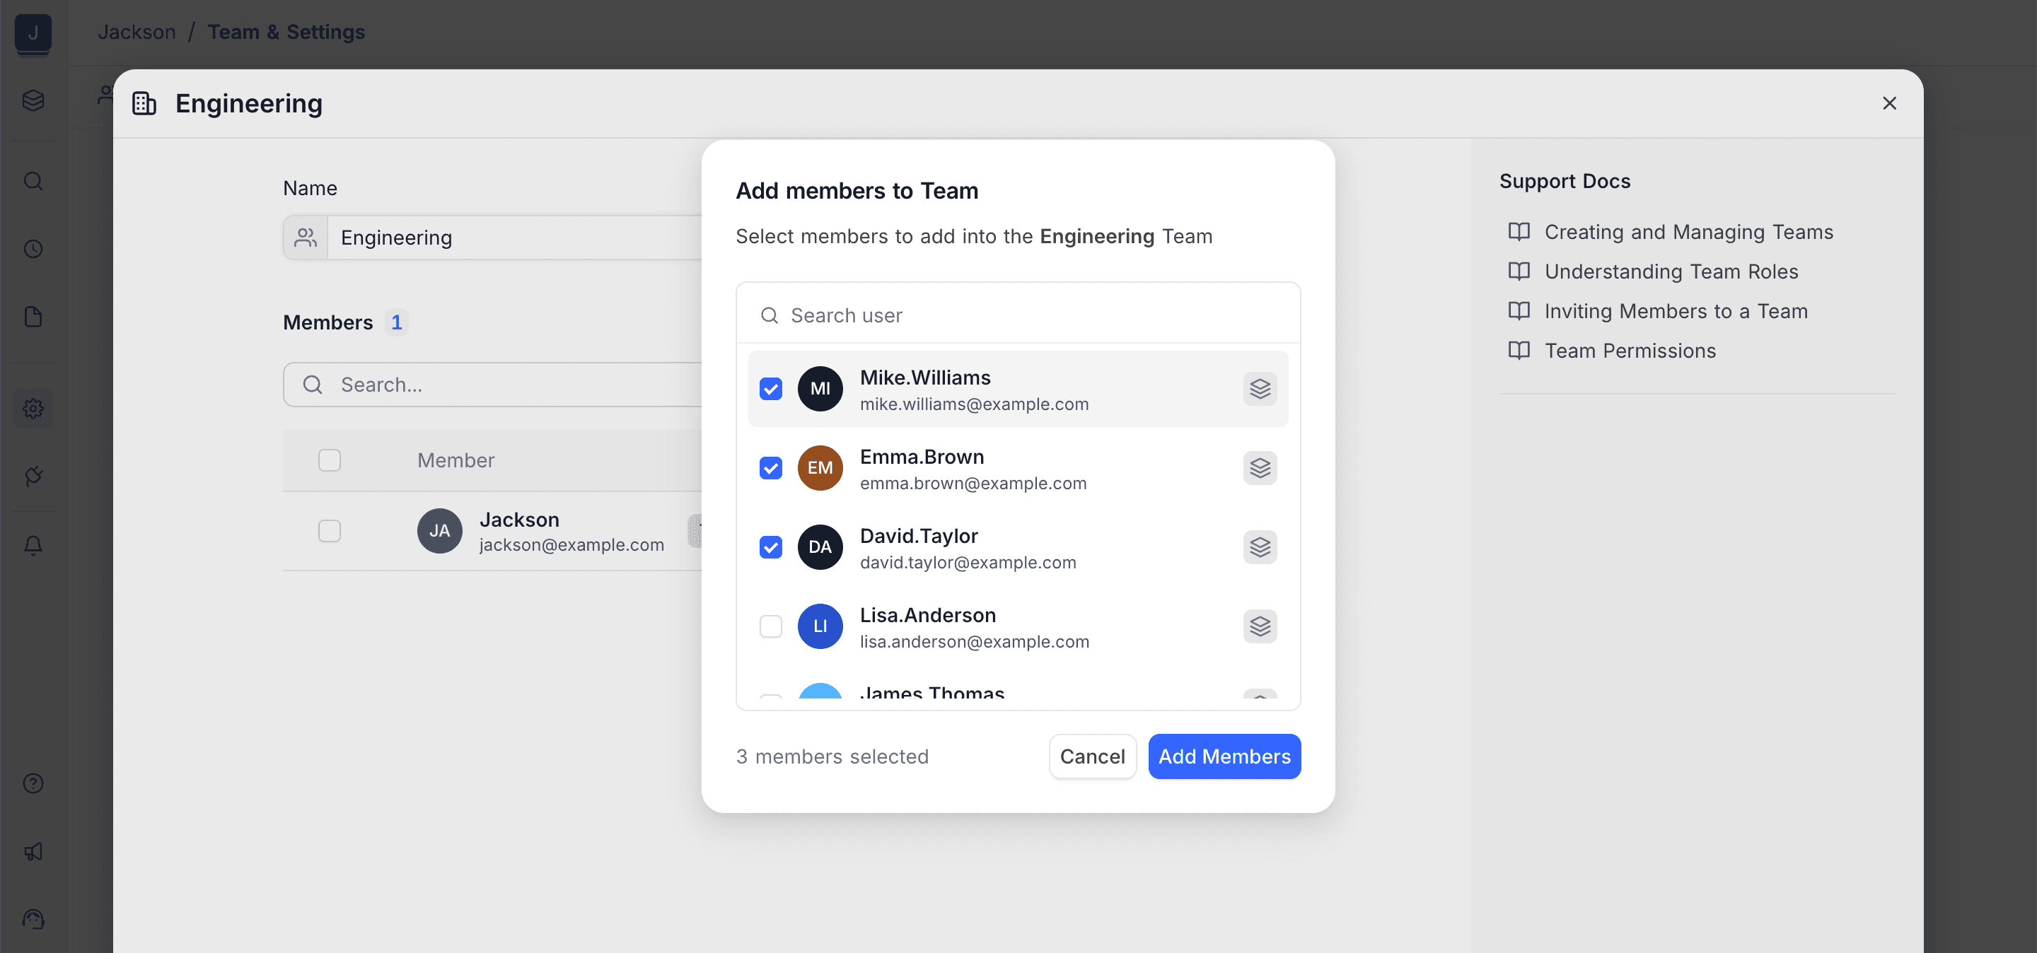Open notifications bell in sidebar
The height and width of the screenshot is (953, 2037).
[33, 545]
